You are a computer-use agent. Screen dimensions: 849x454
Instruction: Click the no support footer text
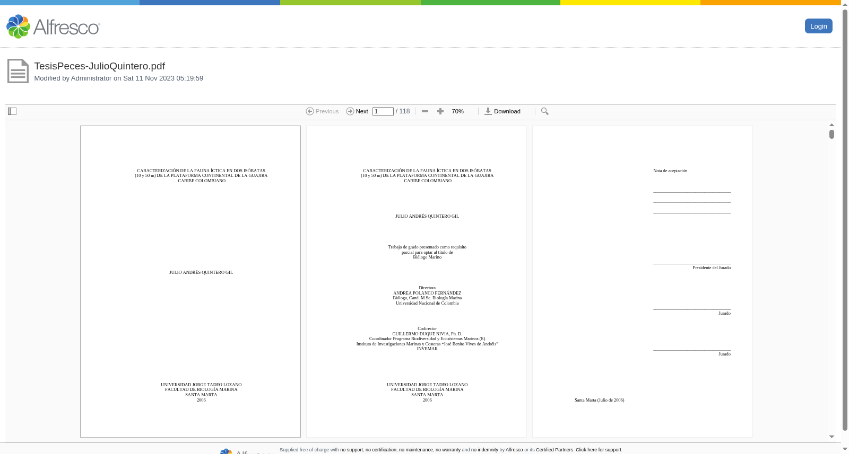click(x=351, y=450)
